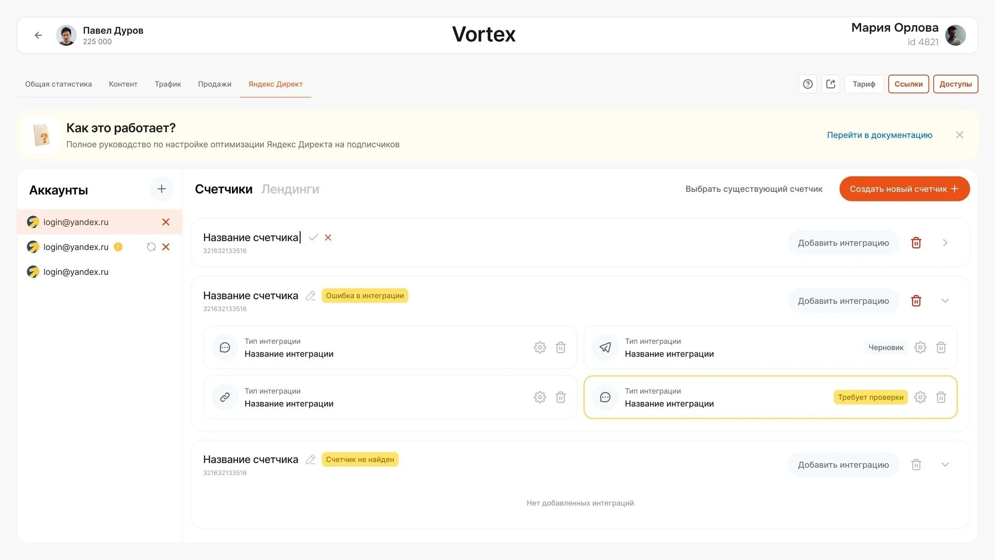This screenshot has width=995, height=560.
Task: Select the Яндекс Директ tab
Action: click(275, 84)
